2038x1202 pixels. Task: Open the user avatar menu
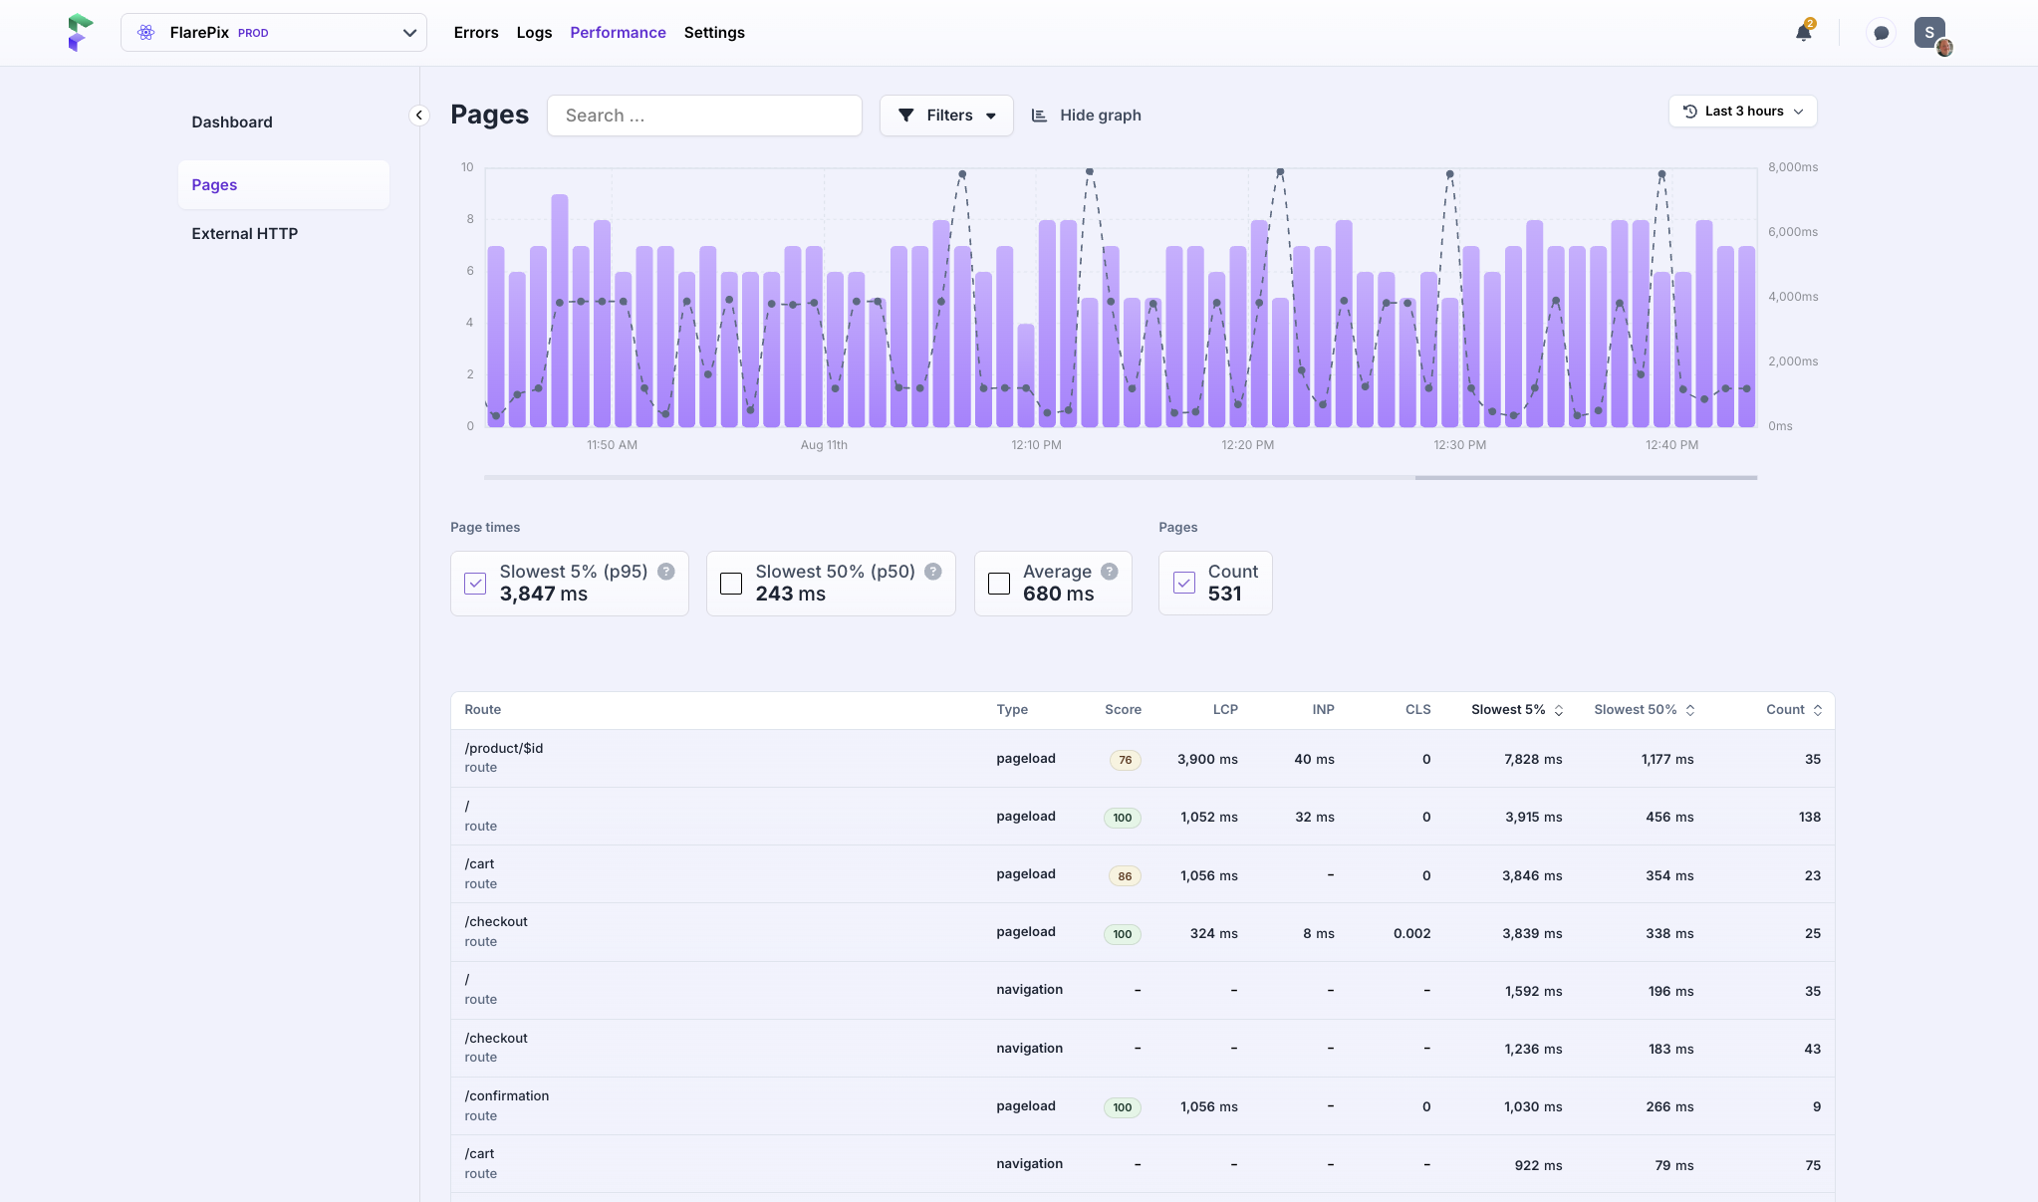click(1930, 33)
